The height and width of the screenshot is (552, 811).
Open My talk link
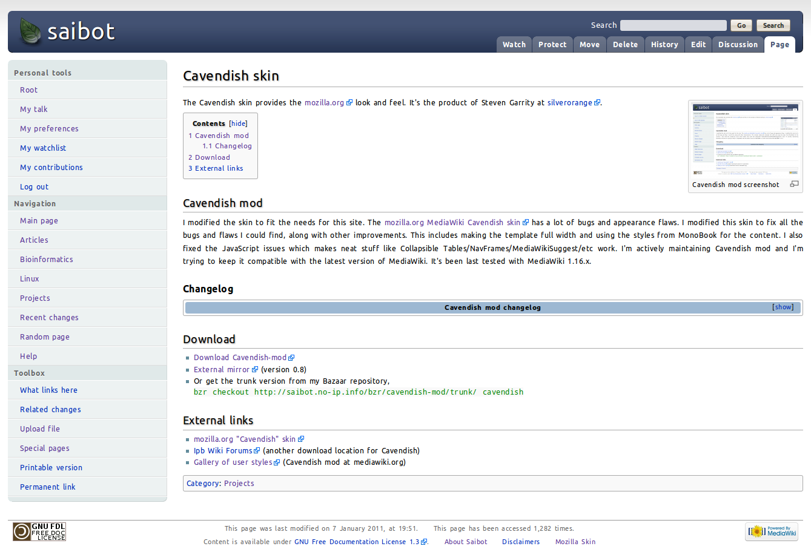click(x=33, y=110)
